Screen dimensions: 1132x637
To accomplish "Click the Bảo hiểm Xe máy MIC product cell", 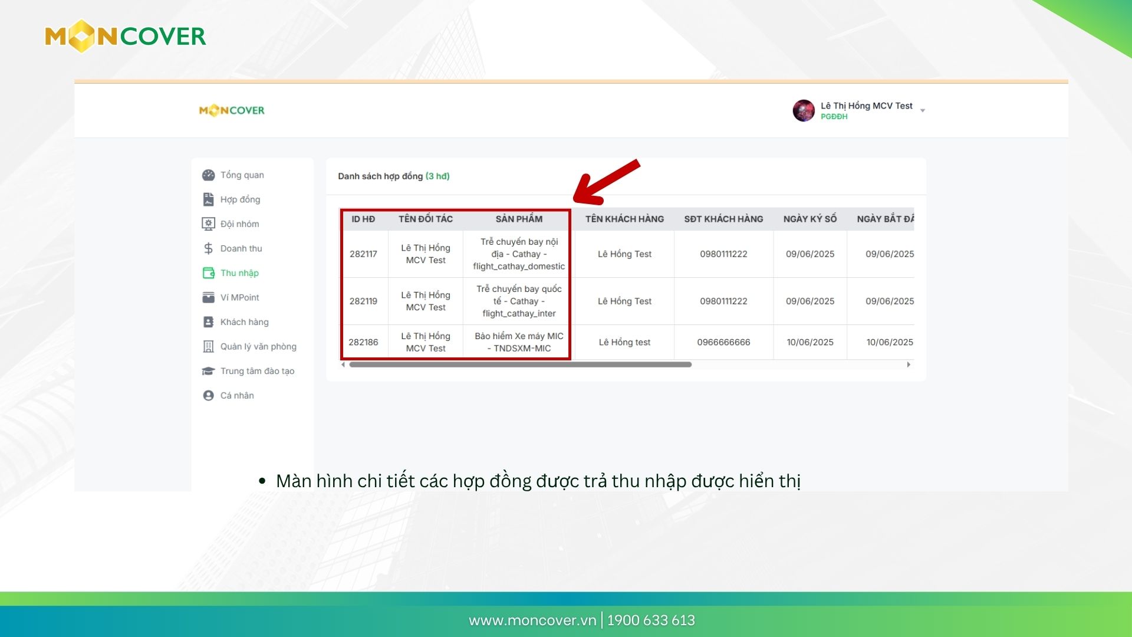I will pos(519,342).
